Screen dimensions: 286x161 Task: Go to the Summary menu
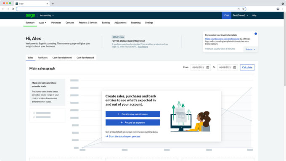pyautogui.click(x=30, y=23)
